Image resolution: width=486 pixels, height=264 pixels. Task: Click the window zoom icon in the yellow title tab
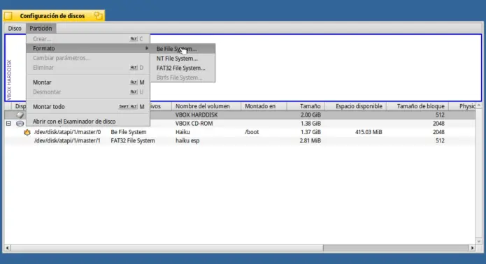click(99, 16)
